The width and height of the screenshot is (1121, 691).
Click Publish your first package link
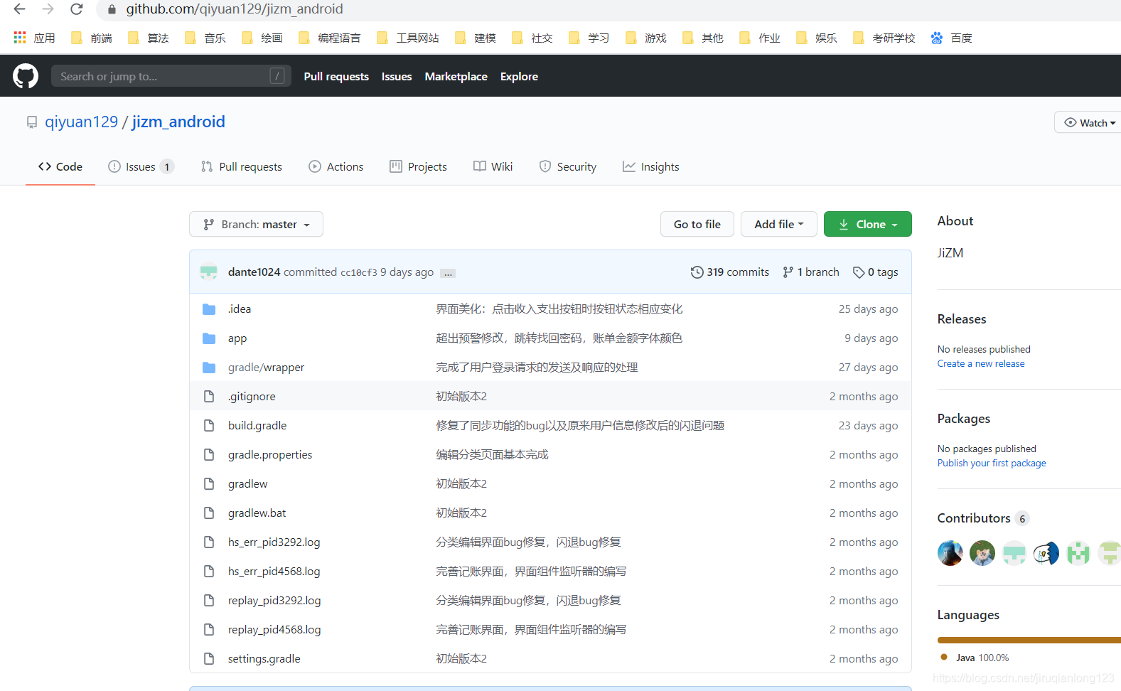click(992, 463)
